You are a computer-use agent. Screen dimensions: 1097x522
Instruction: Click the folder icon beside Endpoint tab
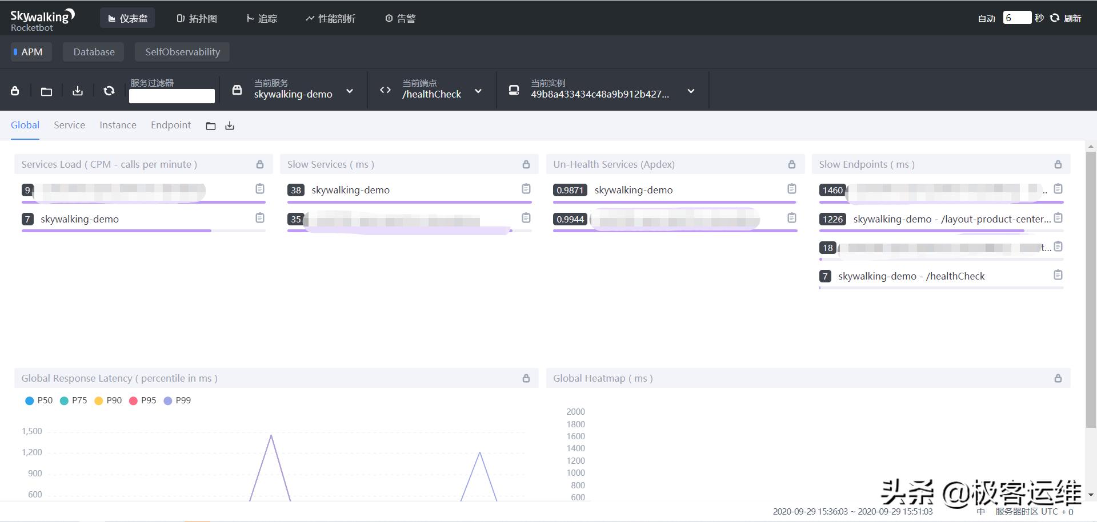(x=211, y=126)
